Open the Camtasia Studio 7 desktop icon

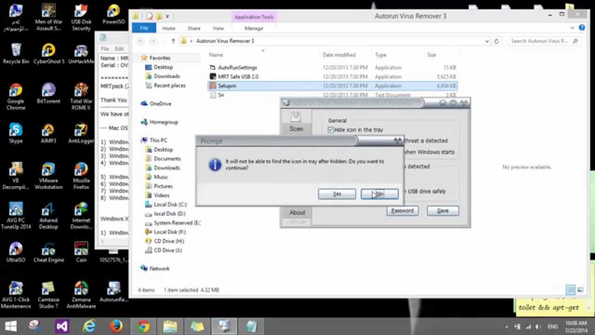48,295
